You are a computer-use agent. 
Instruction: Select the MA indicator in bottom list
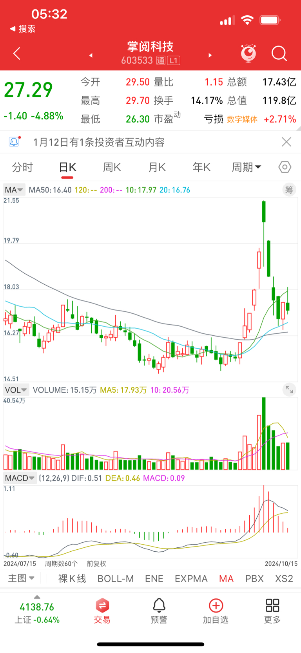point(227,578)
